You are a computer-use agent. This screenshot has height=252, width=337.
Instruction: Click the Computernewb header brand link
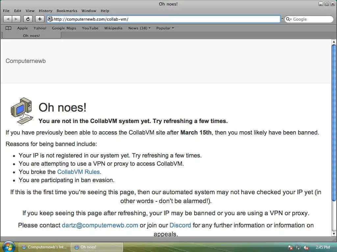pos(26,61)
